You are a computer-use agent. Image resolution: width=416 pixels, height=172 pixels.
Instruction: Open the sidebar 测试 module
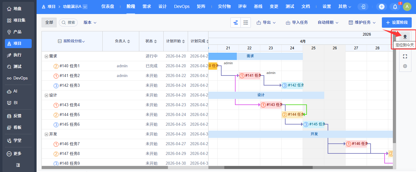[x=18, y=67]
